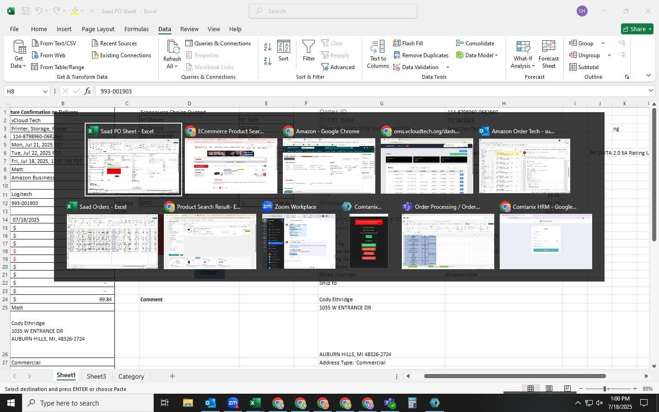Screen dimensions: 659x412
Task: Switch to the Home ribbon tab
Action: [x=39, y=29]
